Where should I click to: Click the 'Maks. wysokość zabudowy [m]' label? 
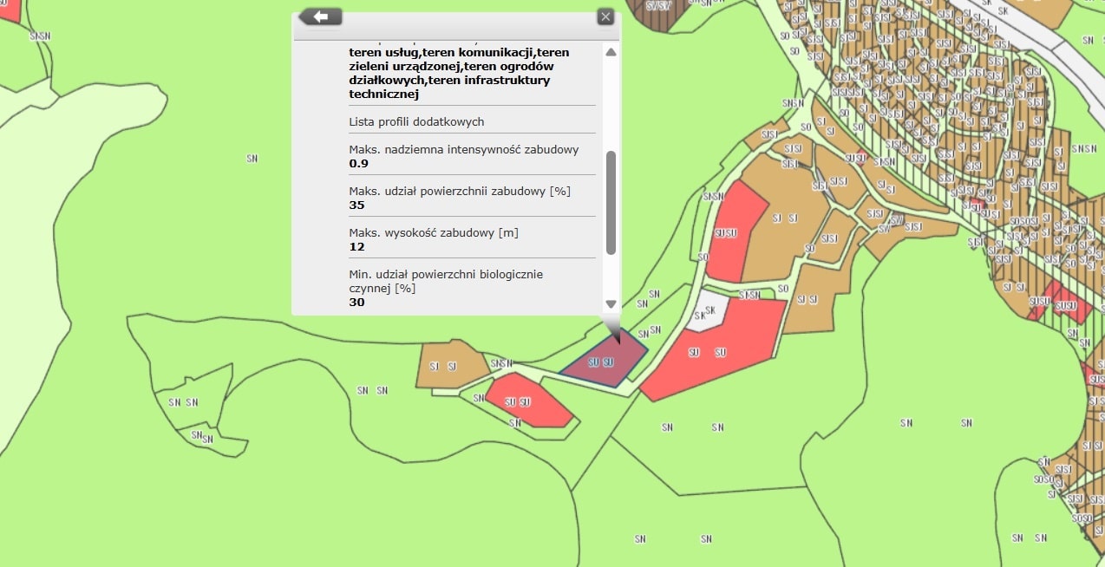coord(433,232)
